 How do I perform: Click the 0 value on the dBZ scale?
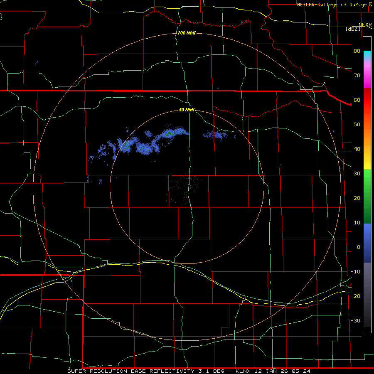click(x=359, y=247)
